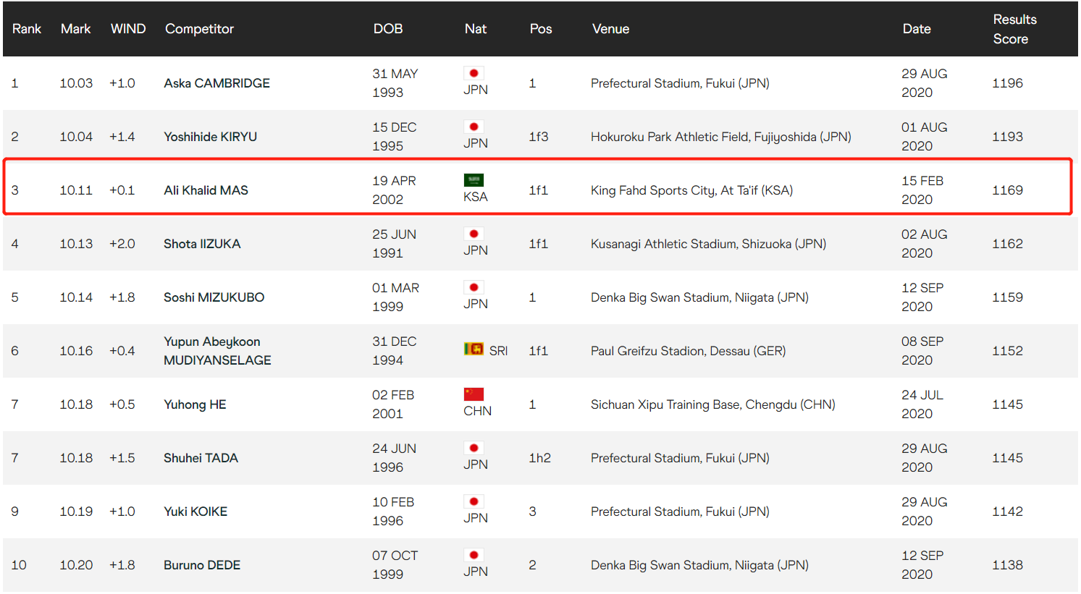The image size is (1081, 594).
Task: Open Soshi MIZUKUBO's profile link
Action: click(214, 297)
